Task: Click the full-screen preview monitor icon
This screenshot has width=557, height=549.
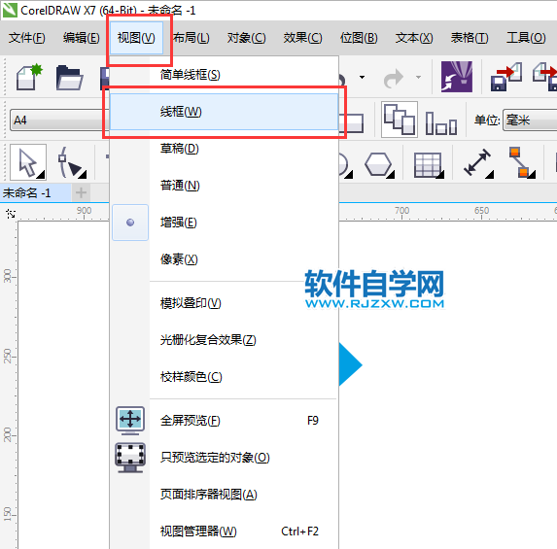Action: 130,421
